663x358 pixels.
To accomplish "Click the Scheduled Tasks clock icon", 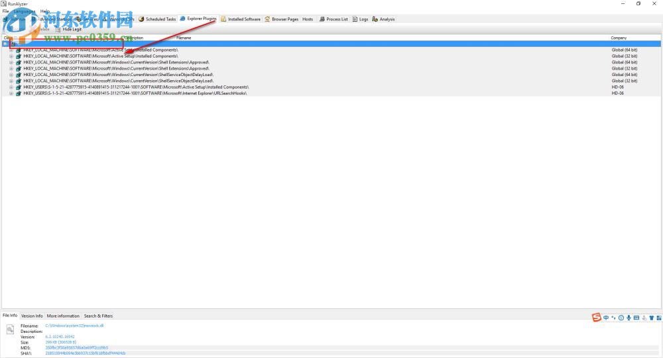I will tap(141, 19).
